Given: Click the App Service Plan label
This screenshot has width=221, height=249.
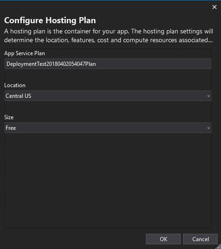Looking at the screenshot, I should 25,53.
